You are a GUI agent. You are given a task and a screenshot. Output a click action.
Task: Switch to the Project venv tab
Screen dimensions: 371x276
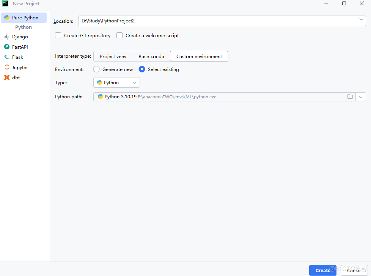pyautogui.click(x=113, y=56)
